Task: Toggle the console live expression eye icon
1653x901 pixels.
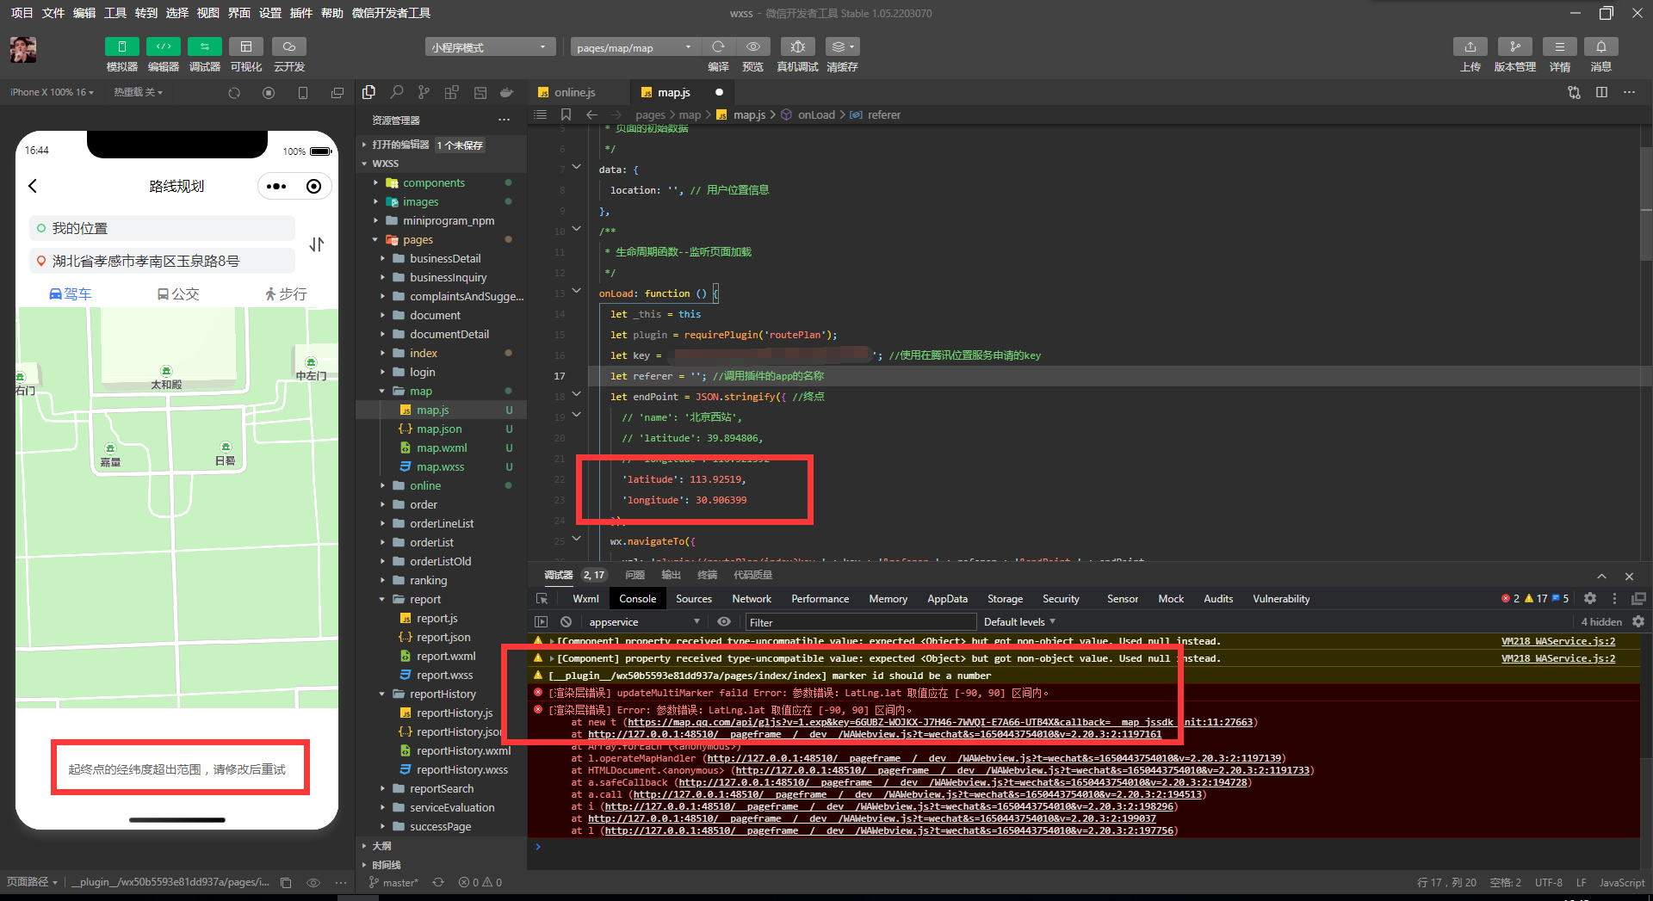Action: (724, 622)
